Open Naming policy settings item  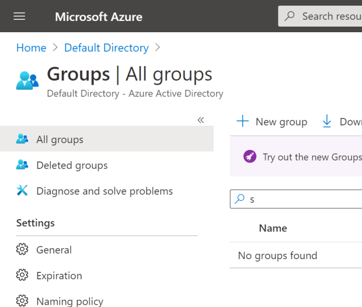(x=70, y=301)
